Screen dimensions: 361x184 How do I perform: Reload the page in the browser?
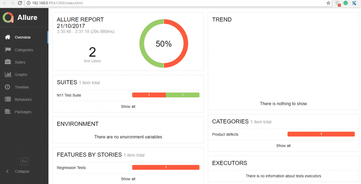(x=20, y=3)
